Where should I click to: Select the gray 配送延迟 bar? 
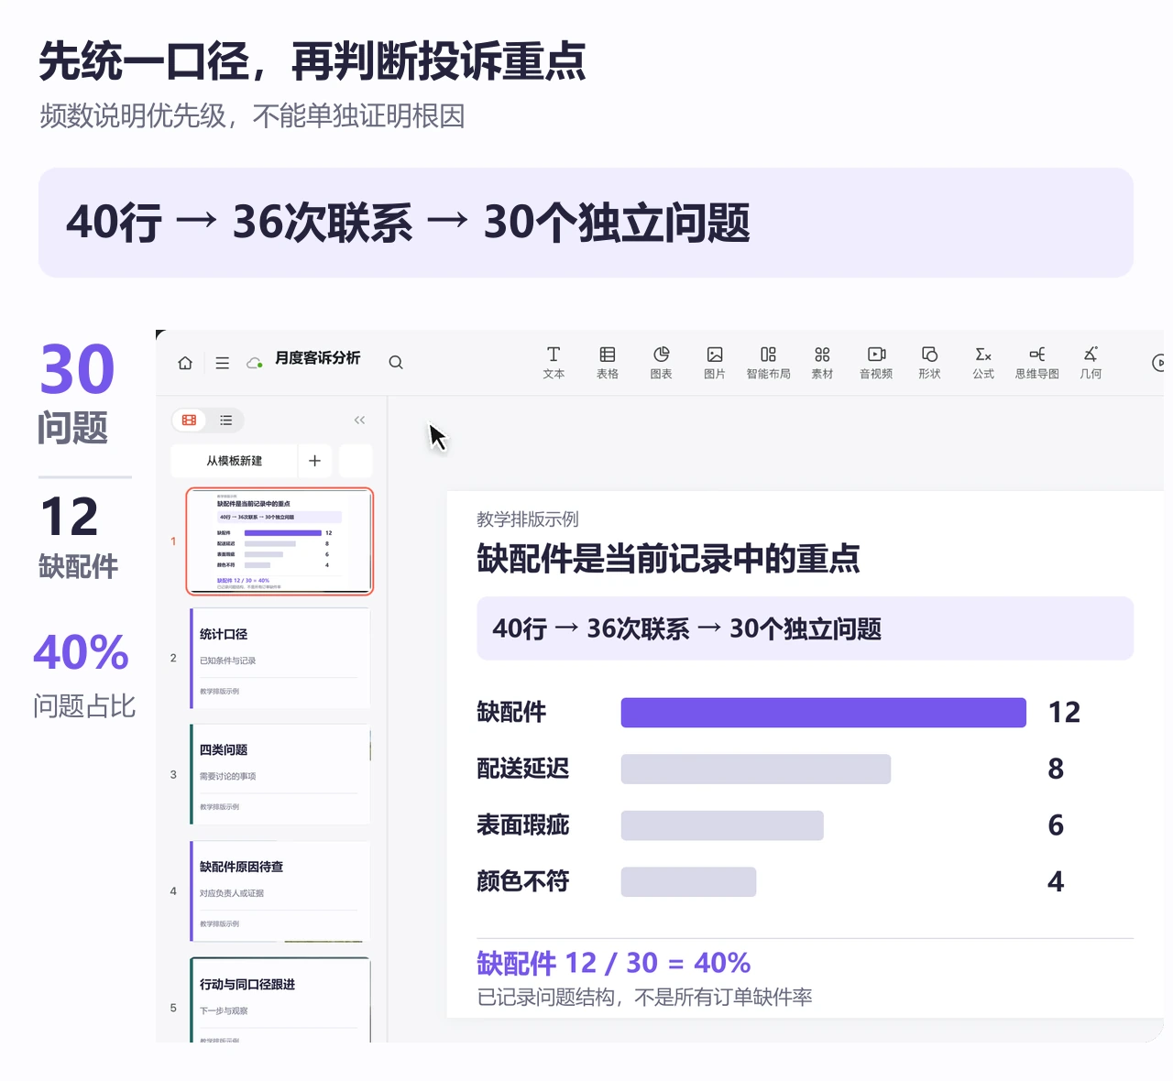click(756, 769)
